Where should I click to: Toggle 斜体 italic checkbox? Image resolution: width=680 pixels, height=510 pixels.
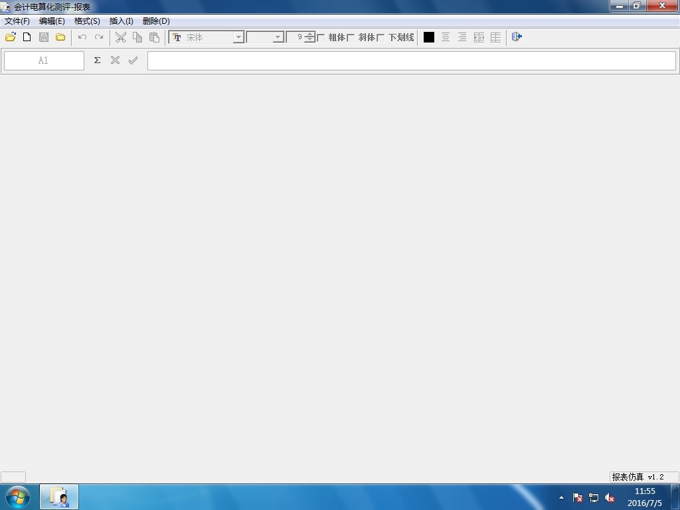pos(351,38)
